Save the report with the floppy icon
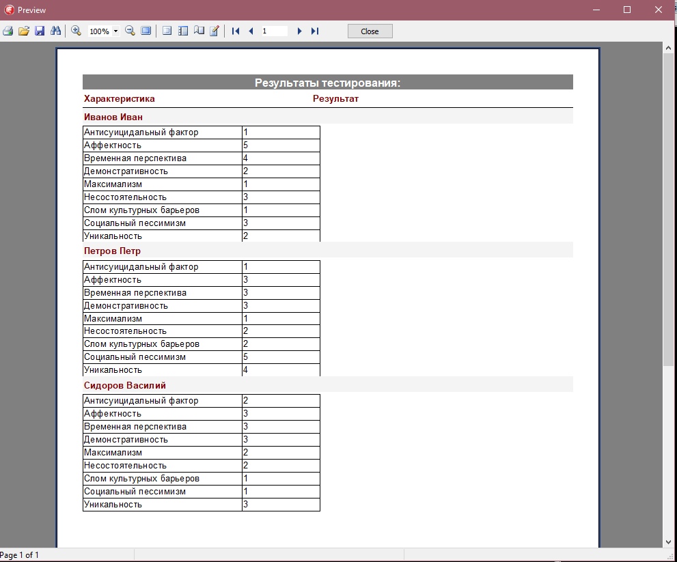This screenshot has width=677, height=562. click(40, 31)
